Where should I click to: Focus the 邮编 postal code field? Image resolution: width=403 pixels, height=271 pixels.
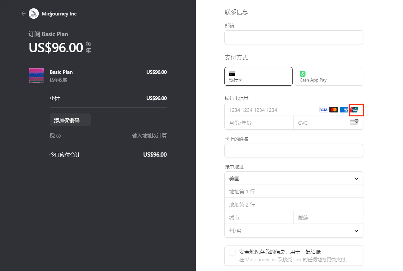(x=328, y=218)
